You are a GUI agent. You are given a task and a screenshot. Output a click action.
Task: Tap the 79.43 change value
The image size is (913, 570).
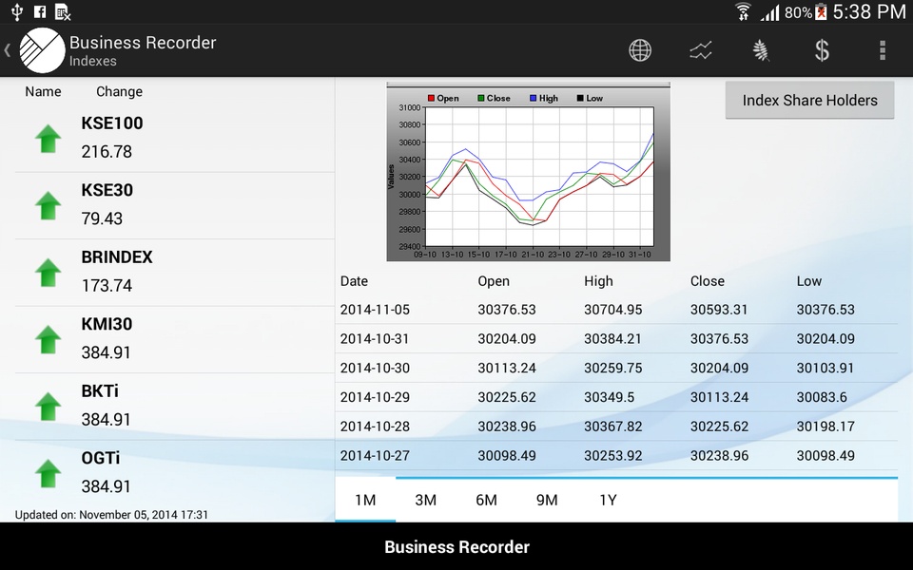click(102, 218)
